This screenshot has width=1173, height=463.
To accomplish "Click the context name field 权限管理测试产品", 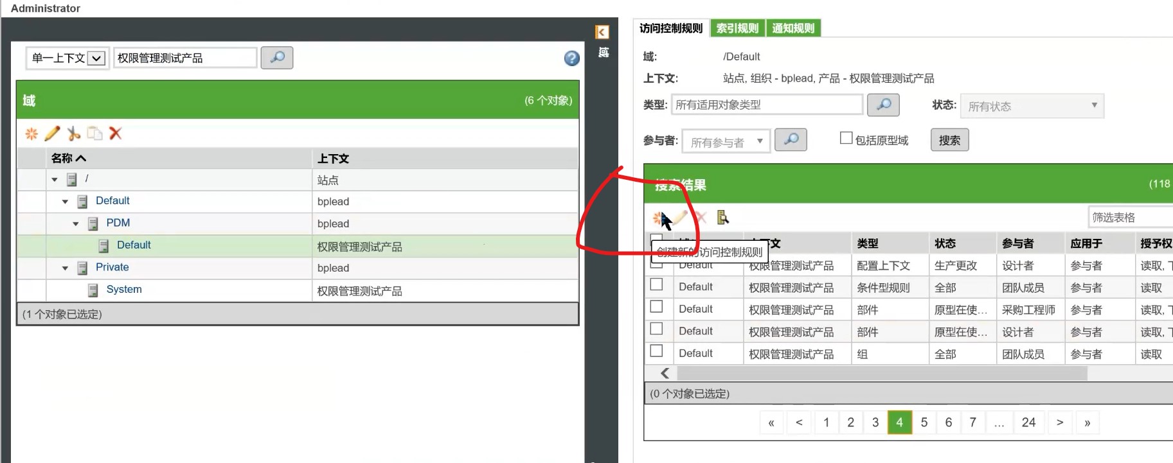I will coord(185,58).
